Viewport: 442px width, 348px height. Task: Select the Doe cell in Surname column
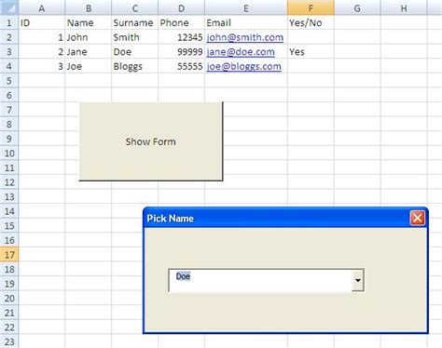(134, 52)
